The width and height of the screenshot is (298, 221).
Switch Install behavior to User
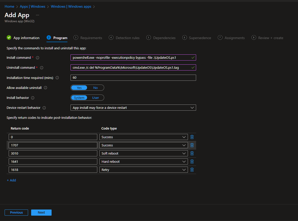coord(96,98)
